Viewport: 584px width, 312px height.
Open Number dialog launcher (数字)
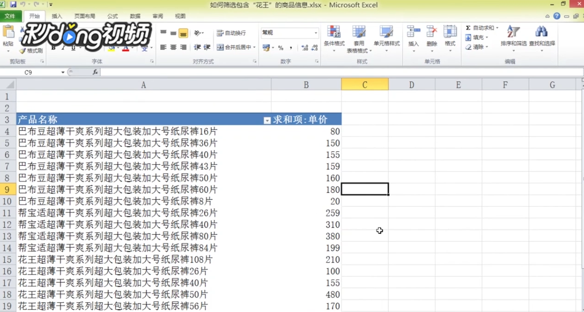click(x=317, y=61)
